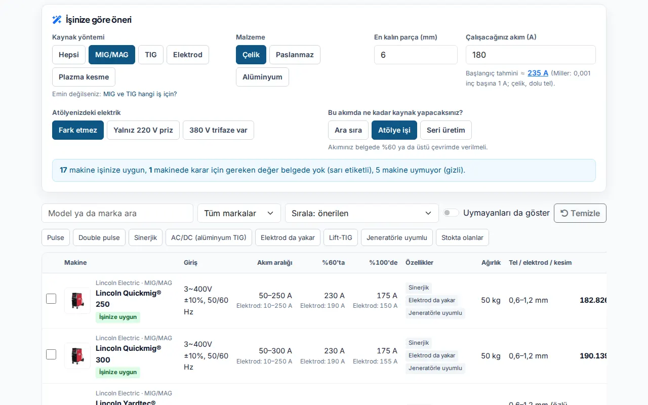Viewport: 648px width, 405px height.
Task: Choose Paslanmaz as material
Action: (295, 55)
